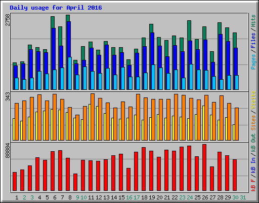Click day 10 on the x-axis
This screenshot has height=203, width=259.
tap(83, 197)
